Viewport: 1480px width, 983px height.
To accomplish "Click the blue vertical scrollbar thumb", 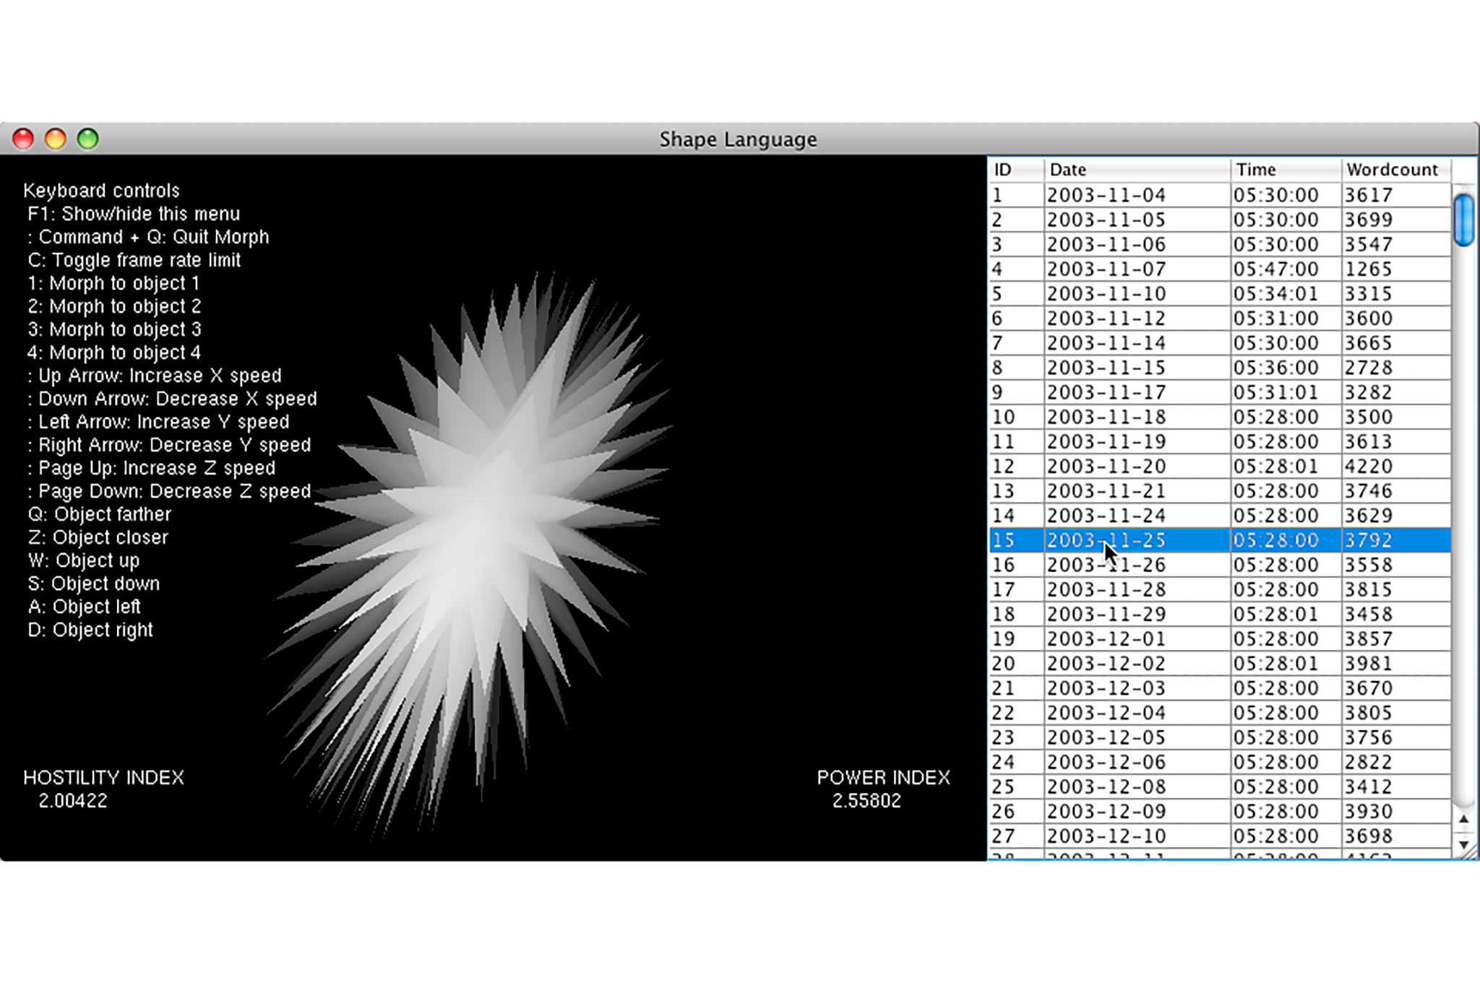I will [x=1463, y=220].
